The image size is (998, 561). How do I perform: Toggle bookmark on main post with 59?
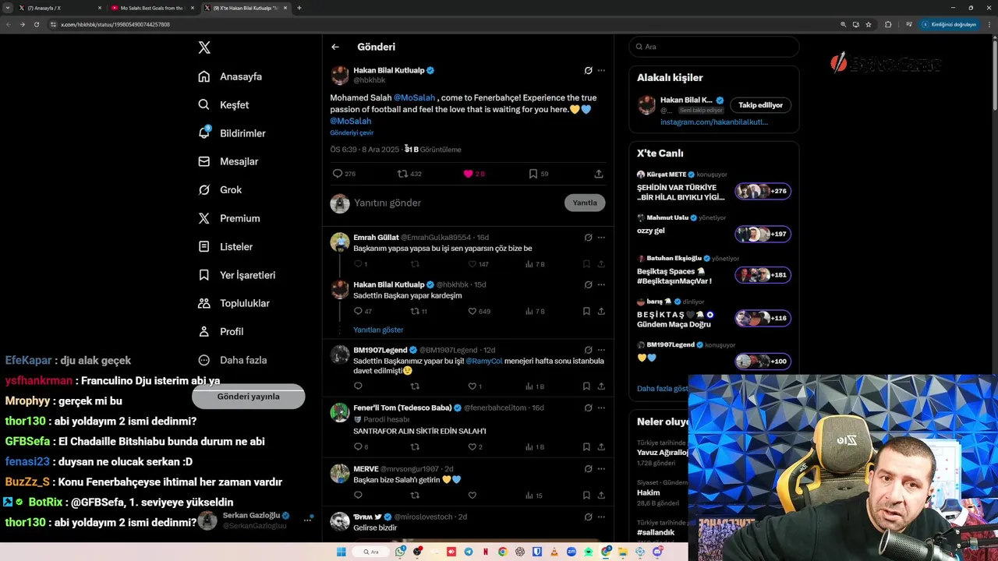point(533,174)
